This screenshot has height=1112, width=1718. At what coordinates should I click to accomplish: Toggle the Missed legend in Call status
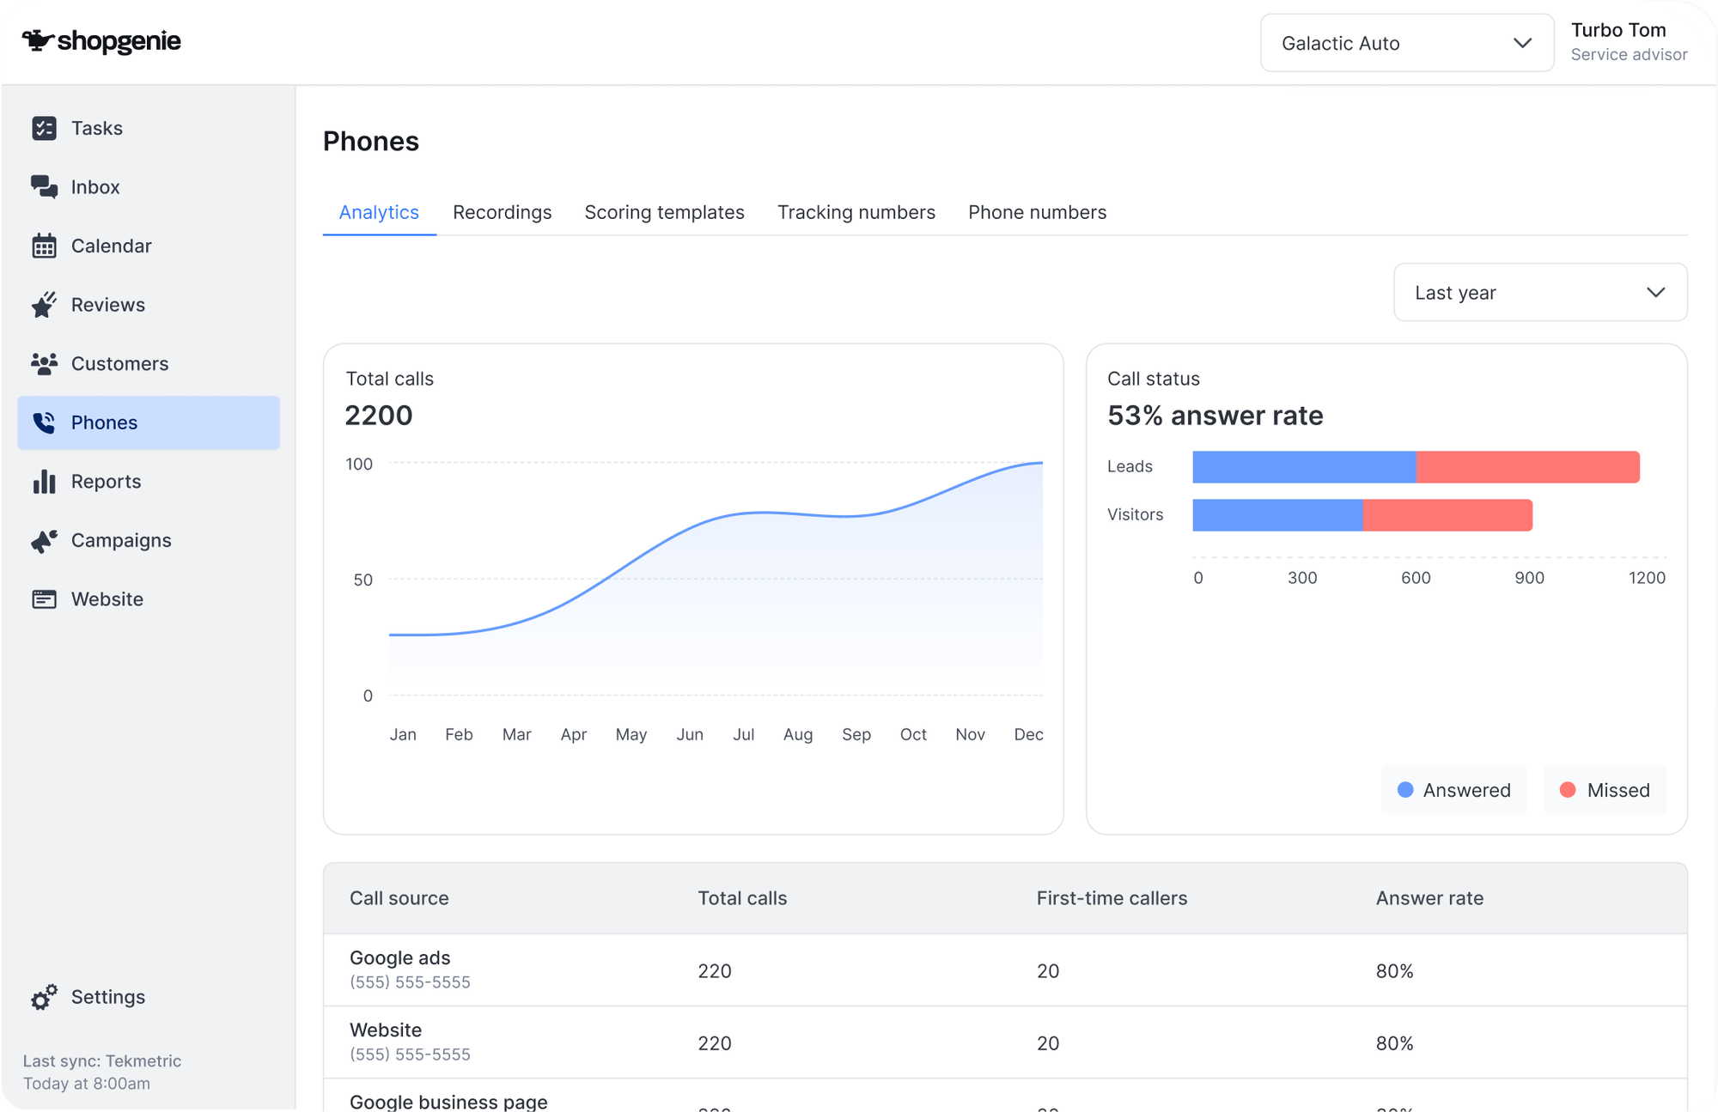[1604, 789]
